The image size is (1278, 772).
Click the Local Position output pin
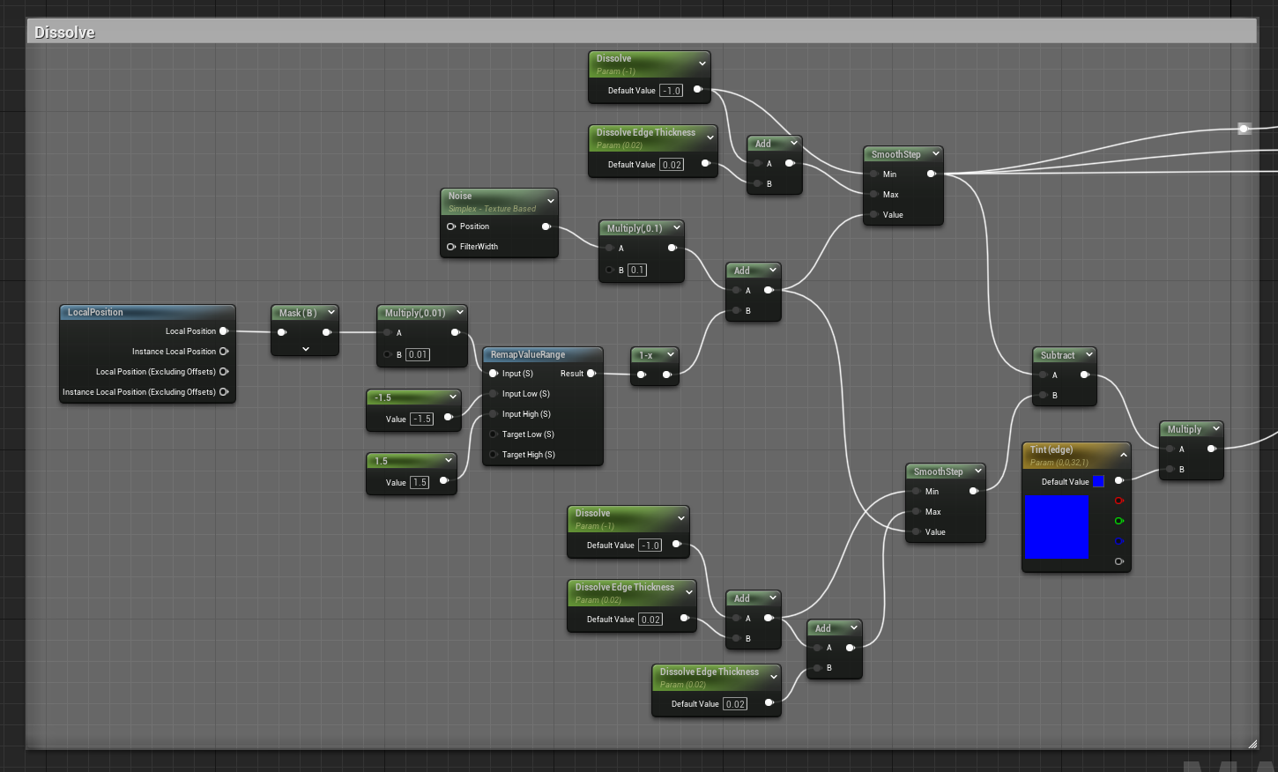[224, 331]
